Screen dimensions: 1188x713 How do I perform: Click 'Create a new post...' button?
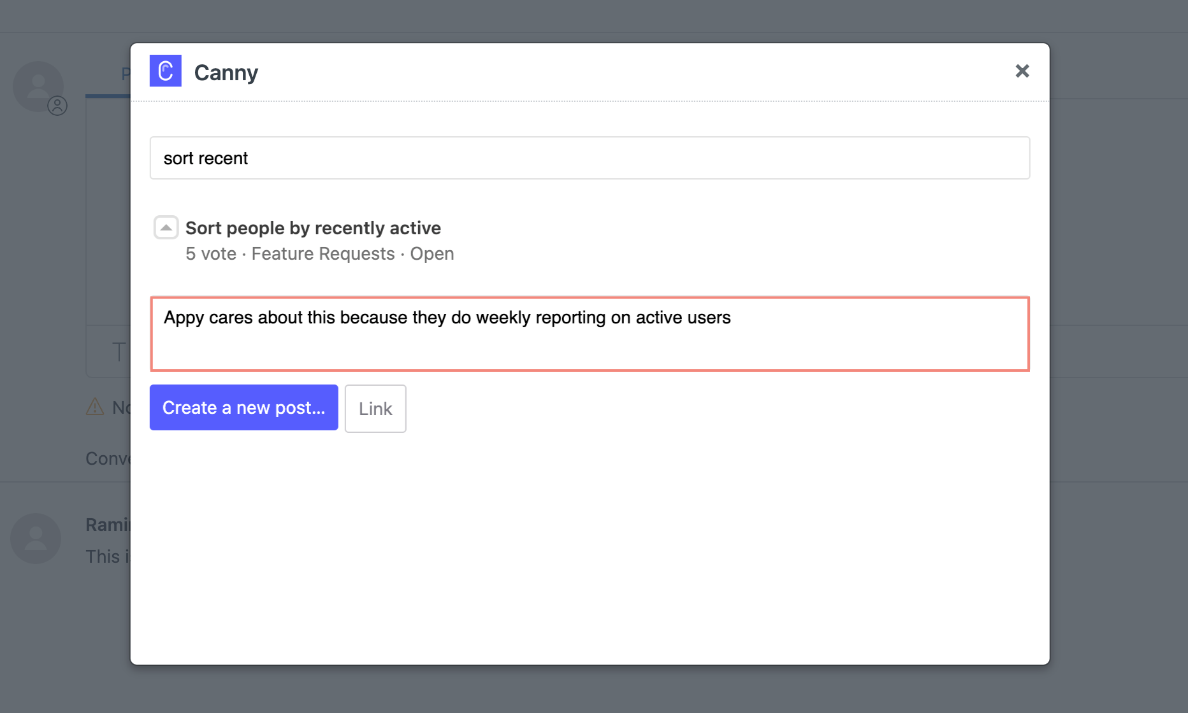coord(243,407)
